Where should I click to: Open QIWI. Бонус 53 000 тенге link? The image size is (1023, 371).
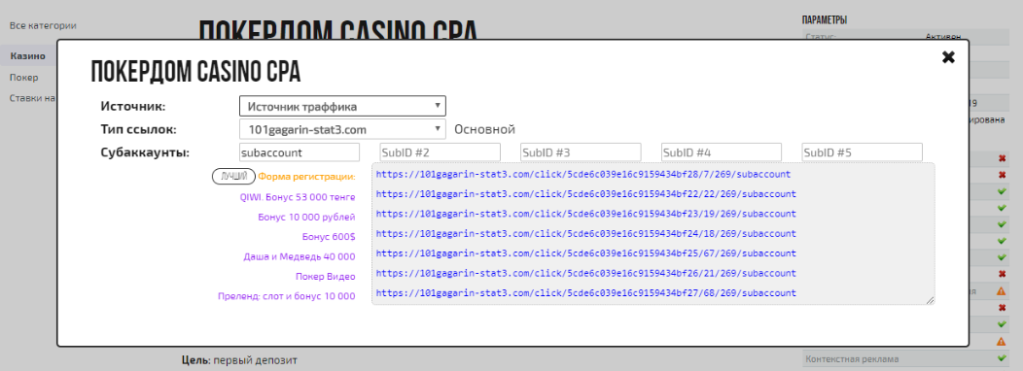tap(298, 197)
